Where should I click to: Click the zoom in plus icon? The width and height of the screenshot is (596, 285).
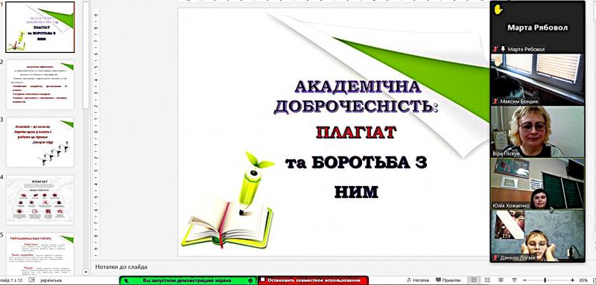coord(572,280)
